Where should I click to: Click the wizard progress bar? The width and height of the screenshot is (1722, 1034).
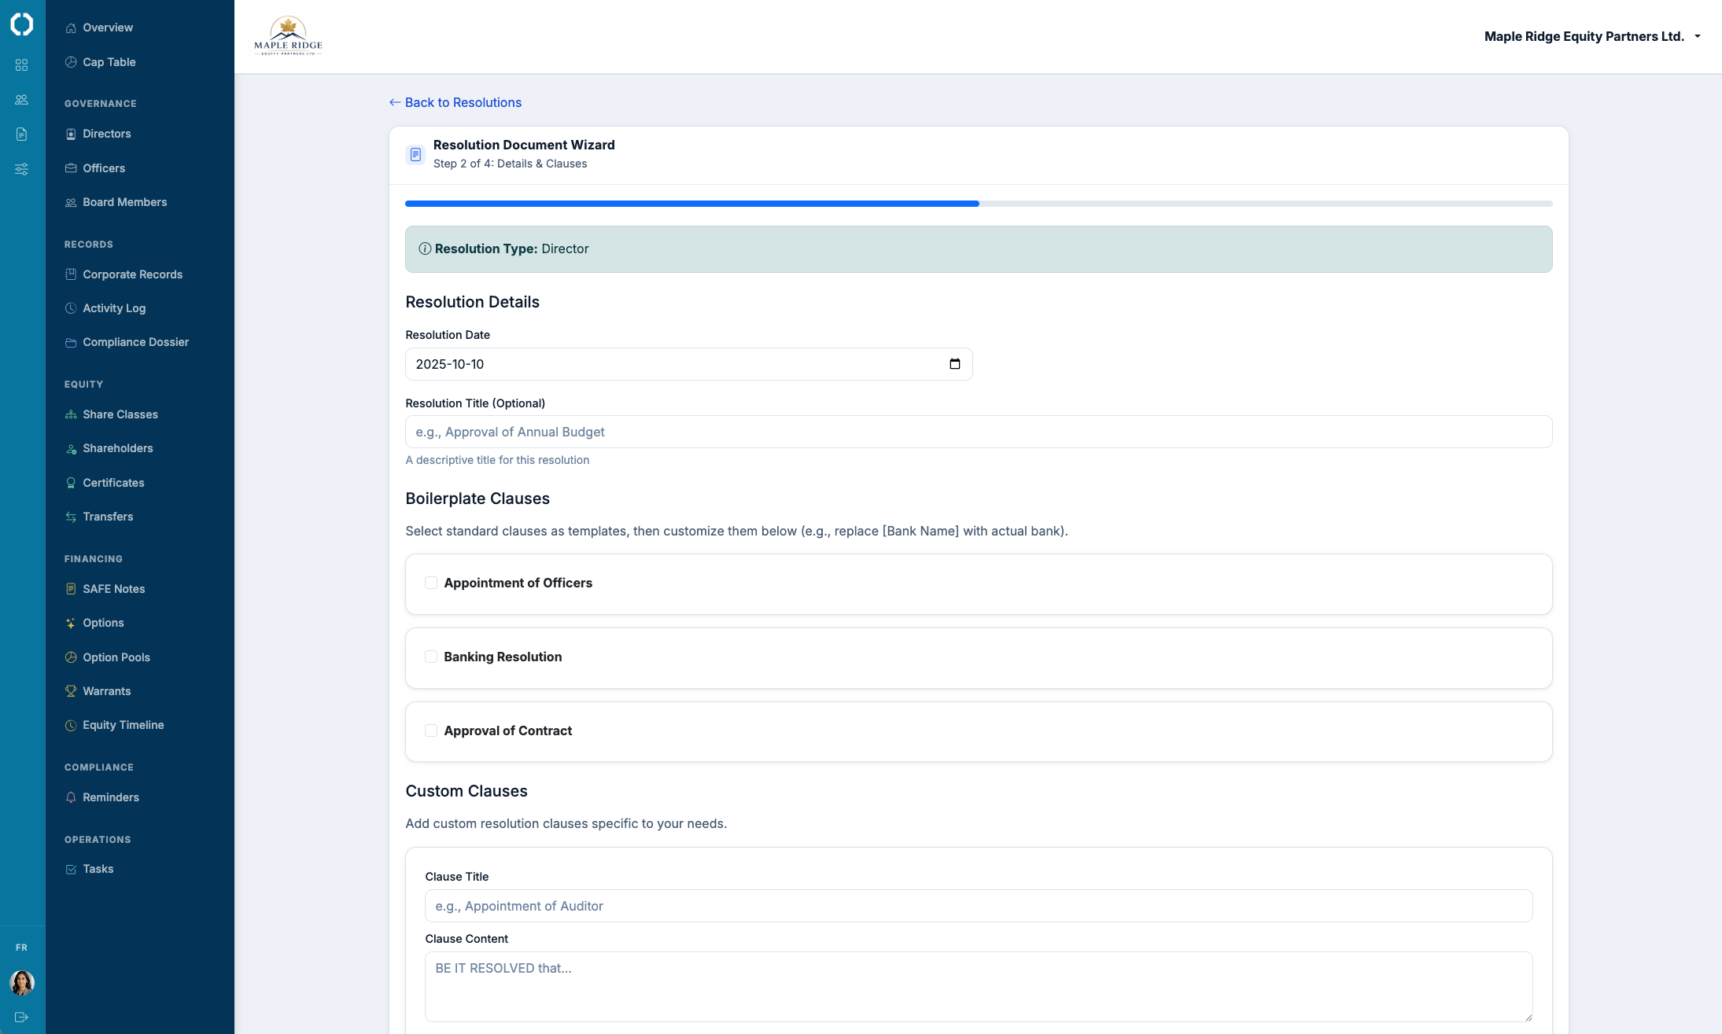(979, 204)
